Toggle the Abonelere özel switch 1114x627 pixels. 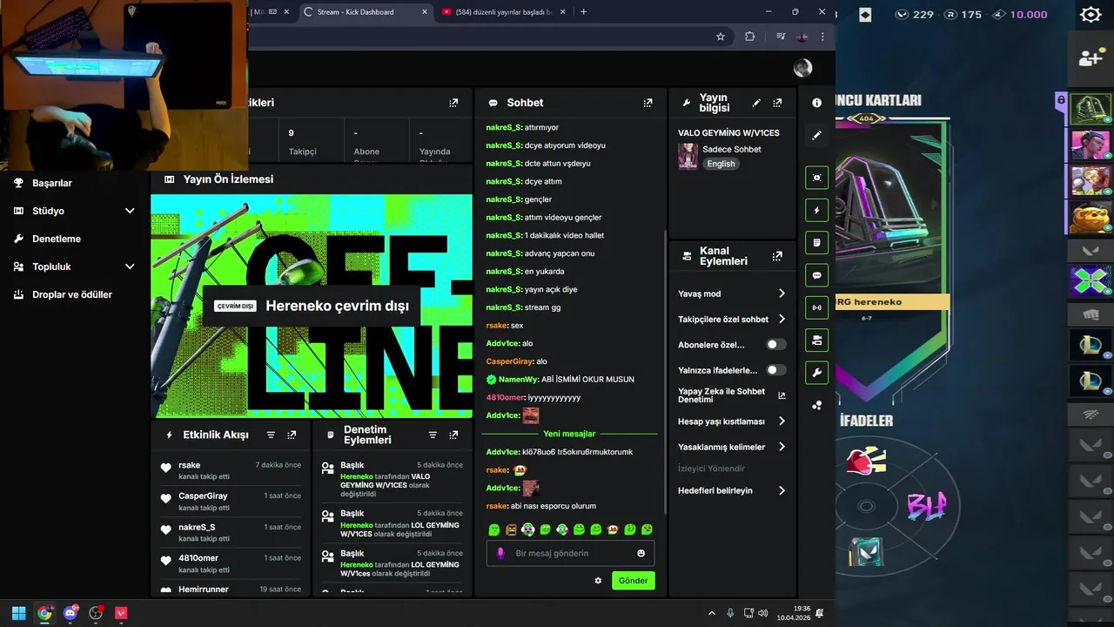click(775, 345)
